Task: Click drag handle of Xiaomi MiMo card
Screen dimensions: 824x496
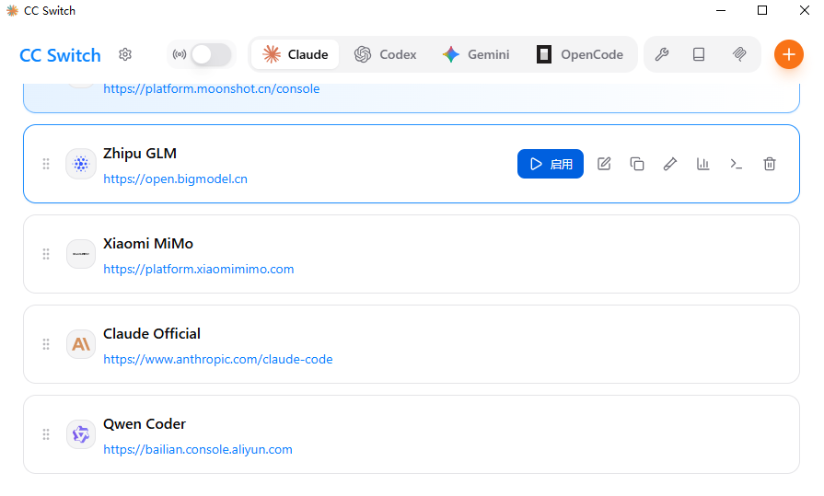Action: tap(46, 254)
